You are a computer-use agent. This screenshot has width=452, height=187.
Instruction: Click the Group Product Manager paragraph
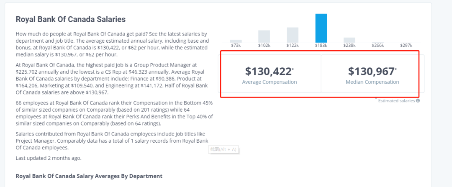point(114,79)
